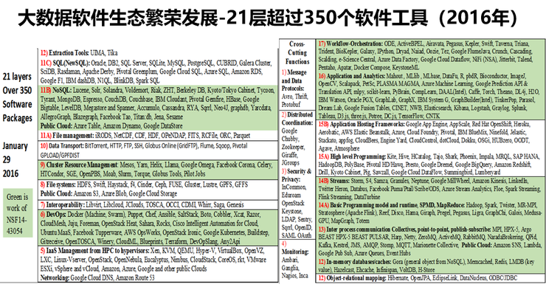Select the '17) Workflow-Orchestration' heading
The image size is (546, 301).
click(x=350, y=44)
